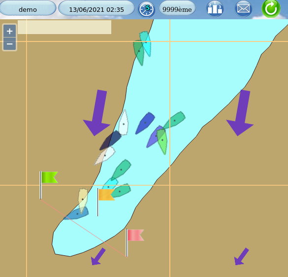Click the large purple wind arrow on the right

240,113
